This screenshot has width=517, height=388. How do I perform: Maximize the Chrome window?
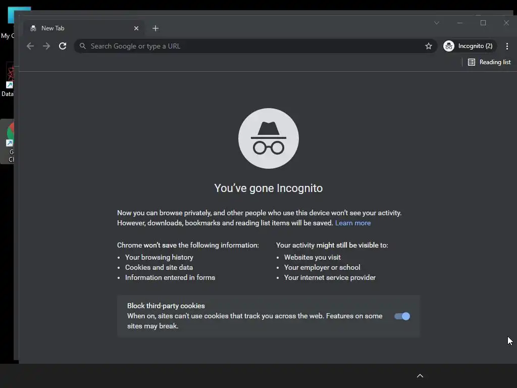coord(483,23)
